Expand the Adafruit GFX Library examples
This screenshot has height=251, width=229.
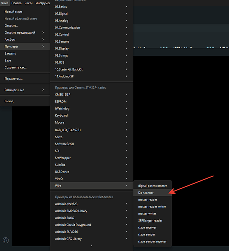pyautogui.click(x=91, y=239)
